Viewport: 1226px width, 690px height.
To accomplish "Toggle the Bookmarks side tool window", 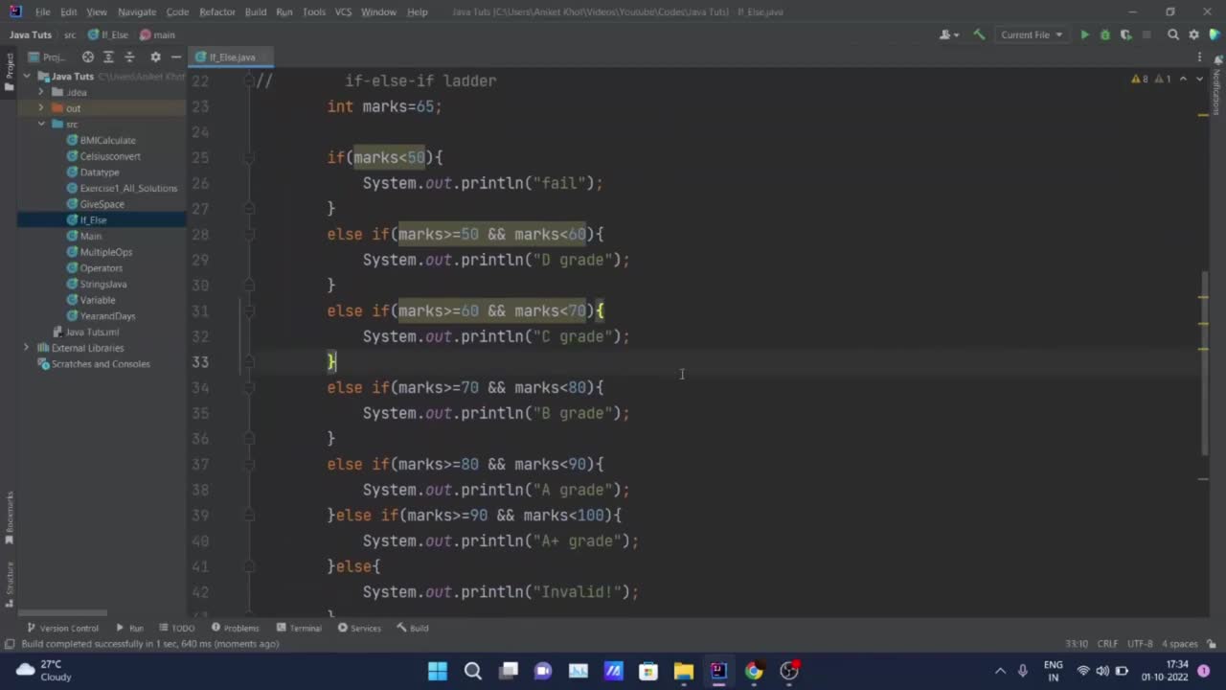I will [9, 518].
